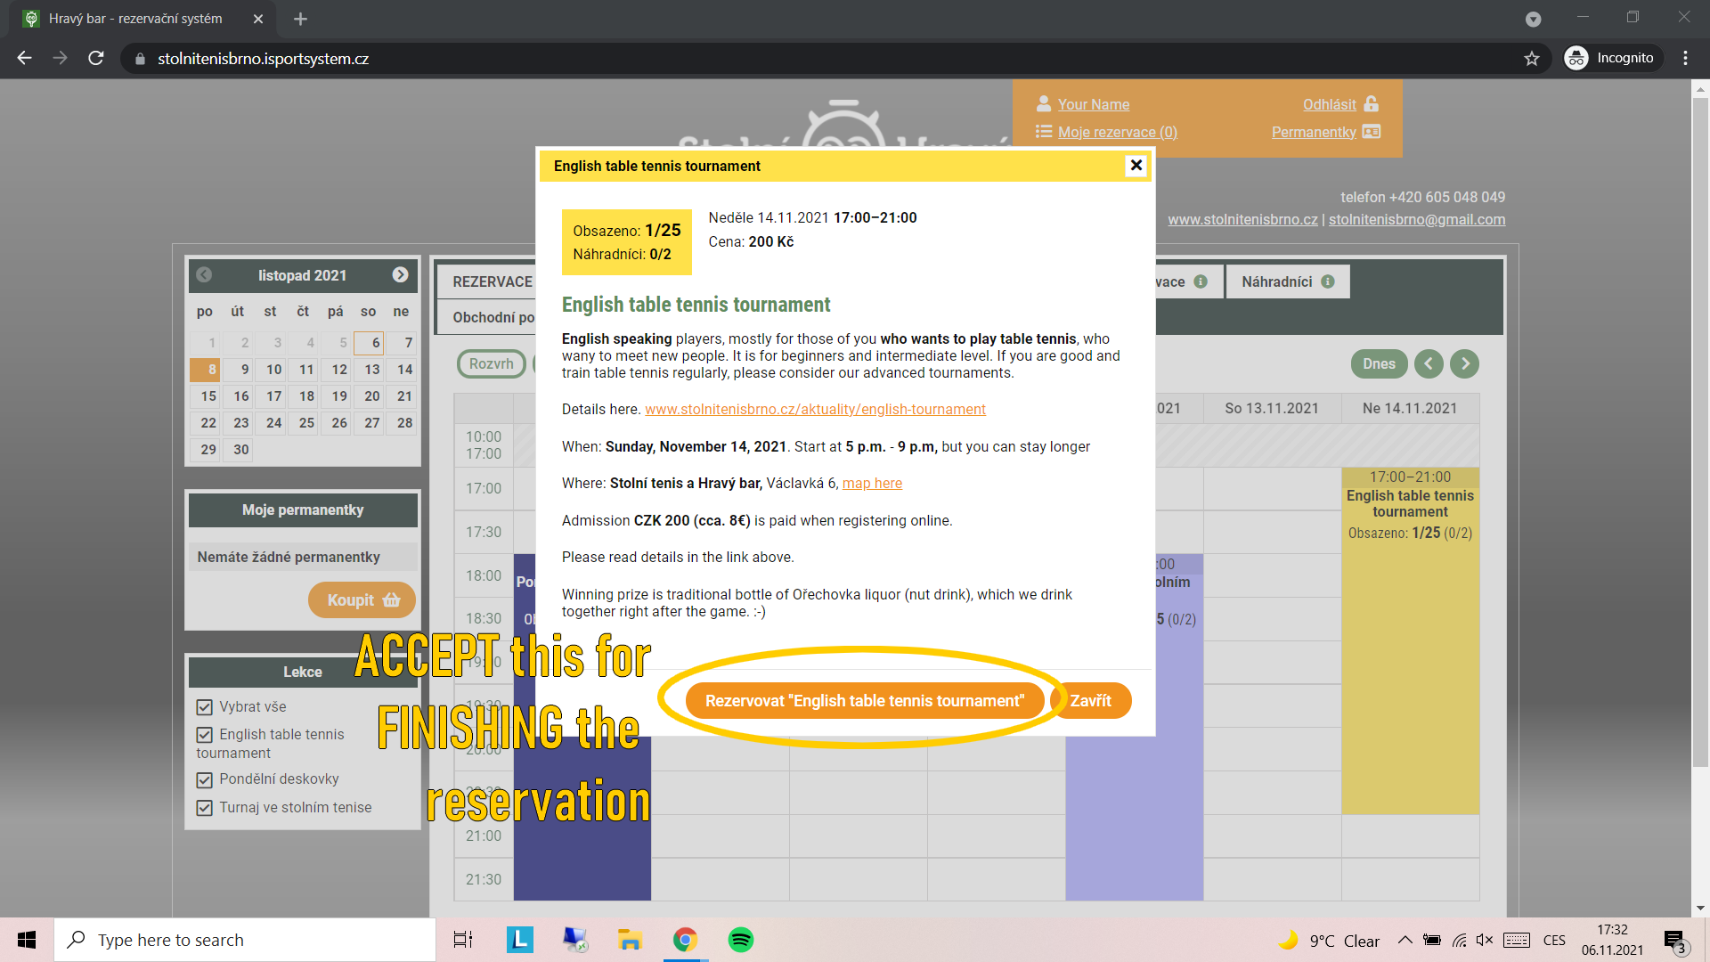Go to previous month in calendar
Viewport: 1710px width, 962px height.
click(204, 275)
